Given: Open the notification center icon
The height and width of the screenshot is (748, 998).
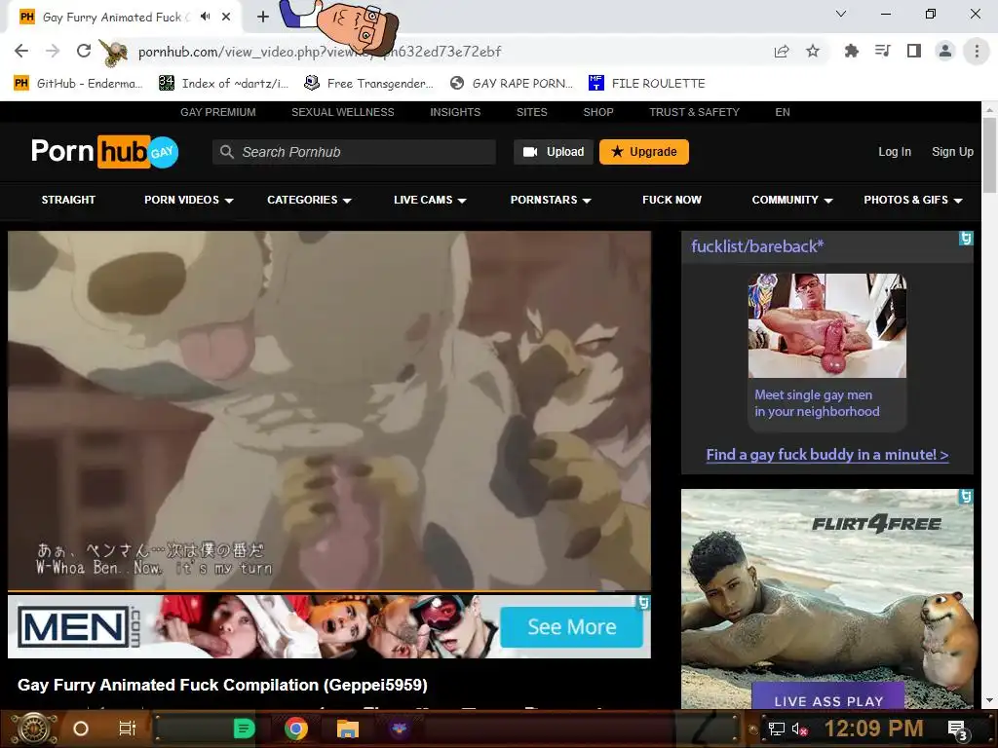Looking at the screenshot, I should click(x=958, y=729).
